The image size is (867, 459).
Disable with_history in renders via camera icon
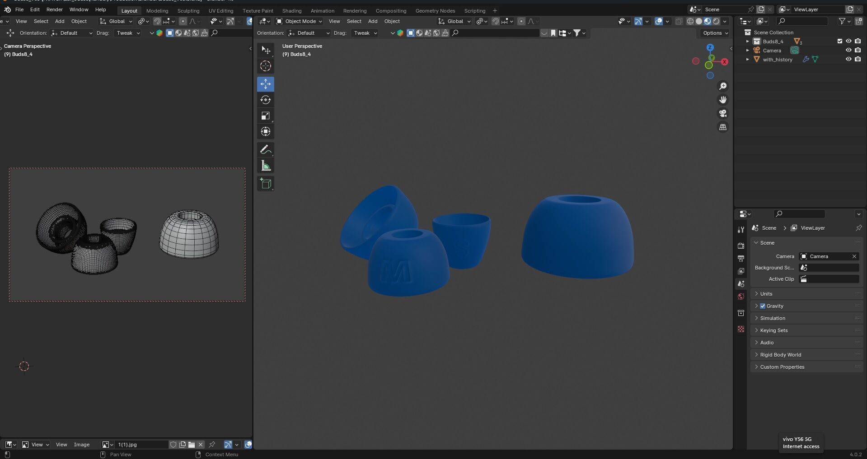tap(858, 59)
